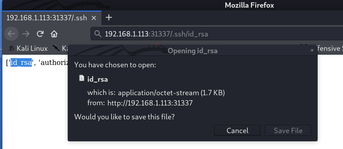Click the Forward navigation arrow
The width and height of the screenshot is (343, 149).
click(x=26, y=34)
